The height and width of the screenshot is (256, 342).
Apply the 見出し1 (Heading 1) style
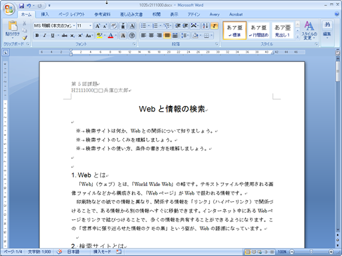[283, 31]
